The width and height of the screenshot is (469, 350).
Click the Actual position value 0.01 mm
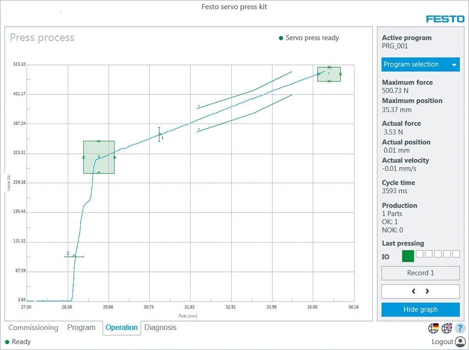(397, 151)
